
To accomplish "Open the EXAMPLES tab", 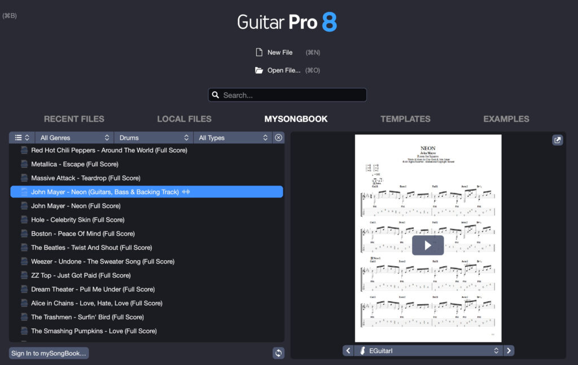I will click(506, 118).
